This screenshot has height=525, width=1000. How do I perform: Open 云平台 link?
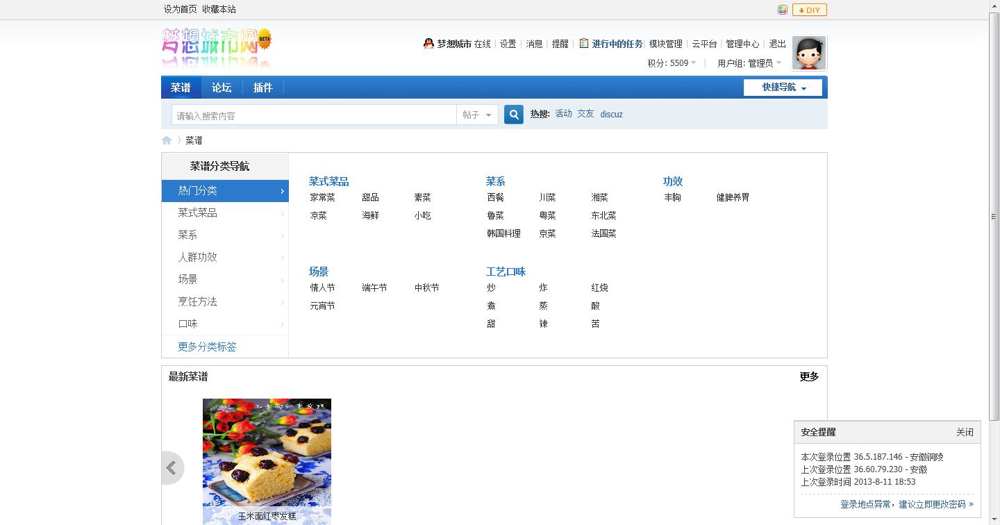tap(704, 44)
